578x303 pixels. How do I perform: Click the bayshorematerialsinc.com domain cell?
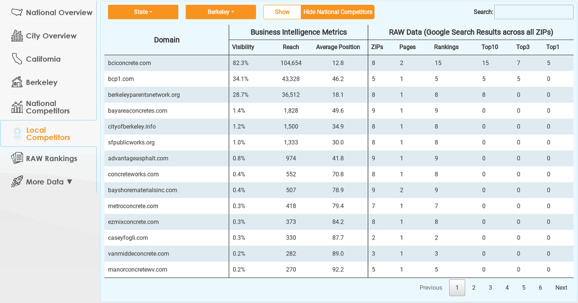pyautogui.click(x=167, y=190)
